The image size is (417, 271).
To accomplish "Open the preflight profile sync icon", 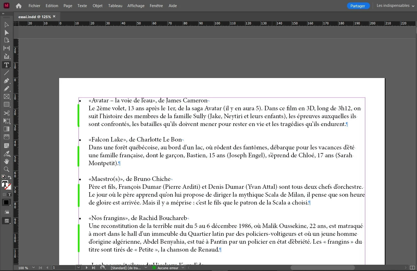I will point(103,268).
